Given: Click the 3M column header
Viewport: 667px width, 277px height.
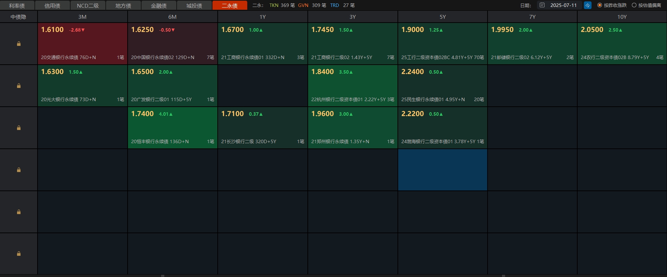Looking at the screenshot, I should pos(82,17).
